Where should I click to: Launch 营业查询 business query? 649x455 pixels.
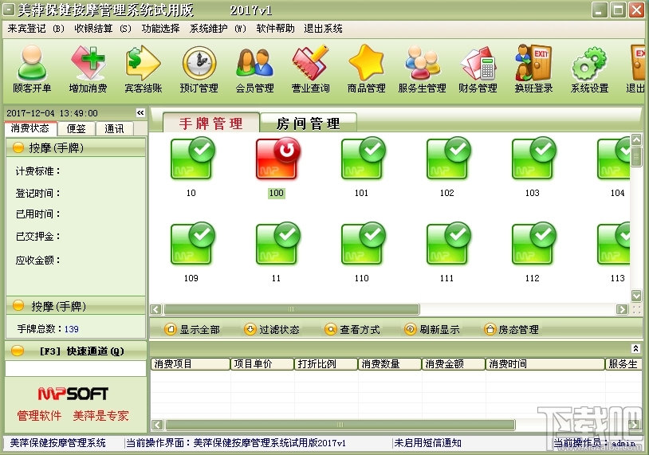[x=310, y=69]
